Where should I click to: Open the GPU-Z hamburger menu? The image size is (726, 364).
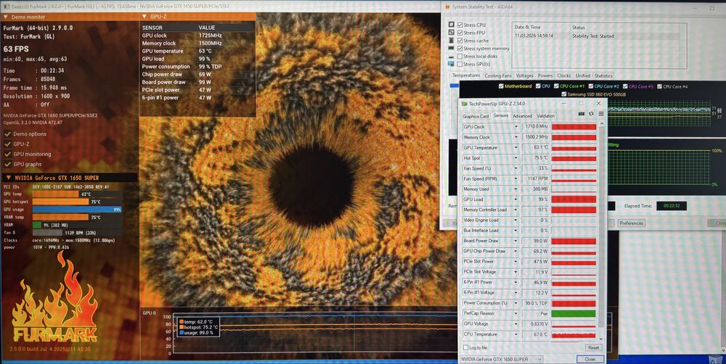pyautogui.click(x=600, y=114)
